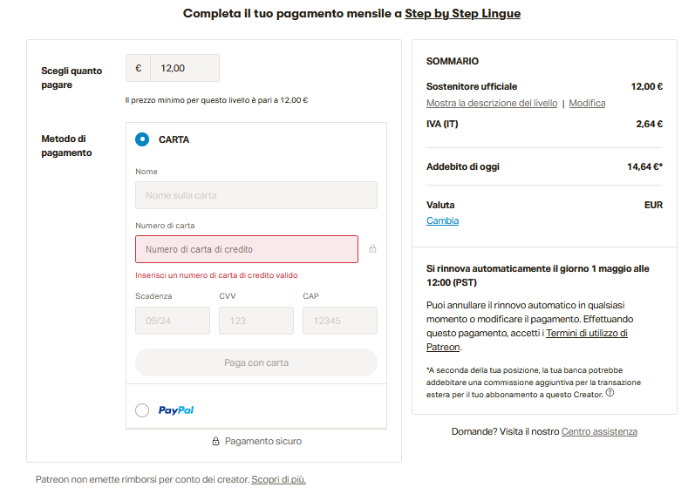Image resolution: width=695 pixels, height=494 pixels.
Task: Click the Scopri di più link
Action: 278,479
